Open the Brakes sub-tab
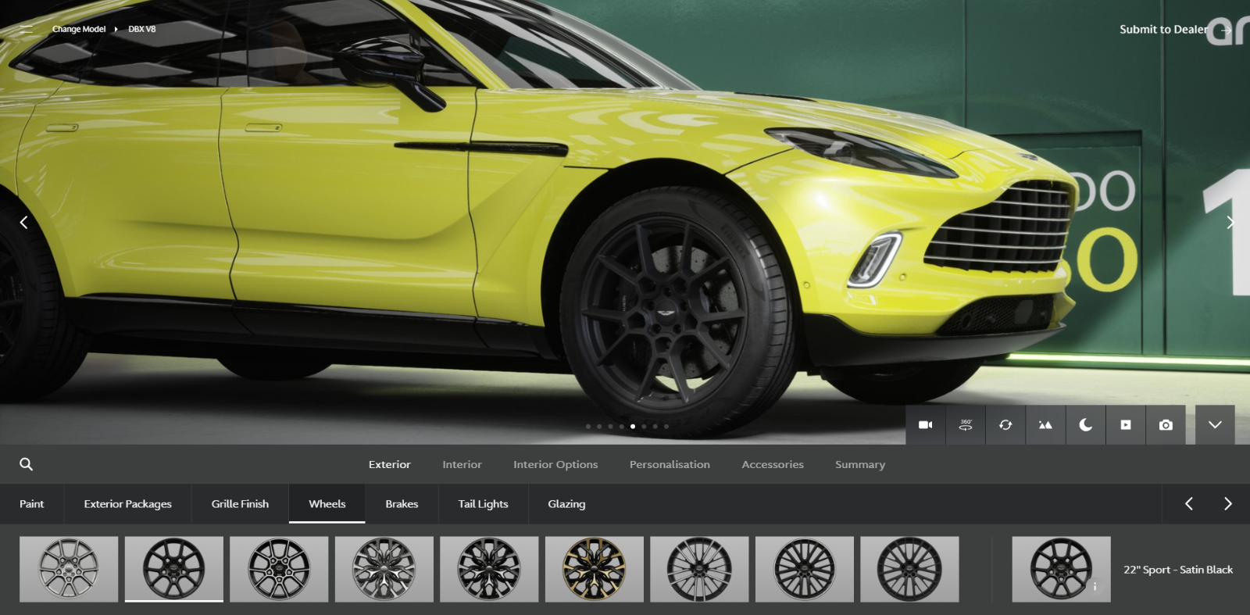This screenshot has width=1250, height=615. (x=402, y=504)
